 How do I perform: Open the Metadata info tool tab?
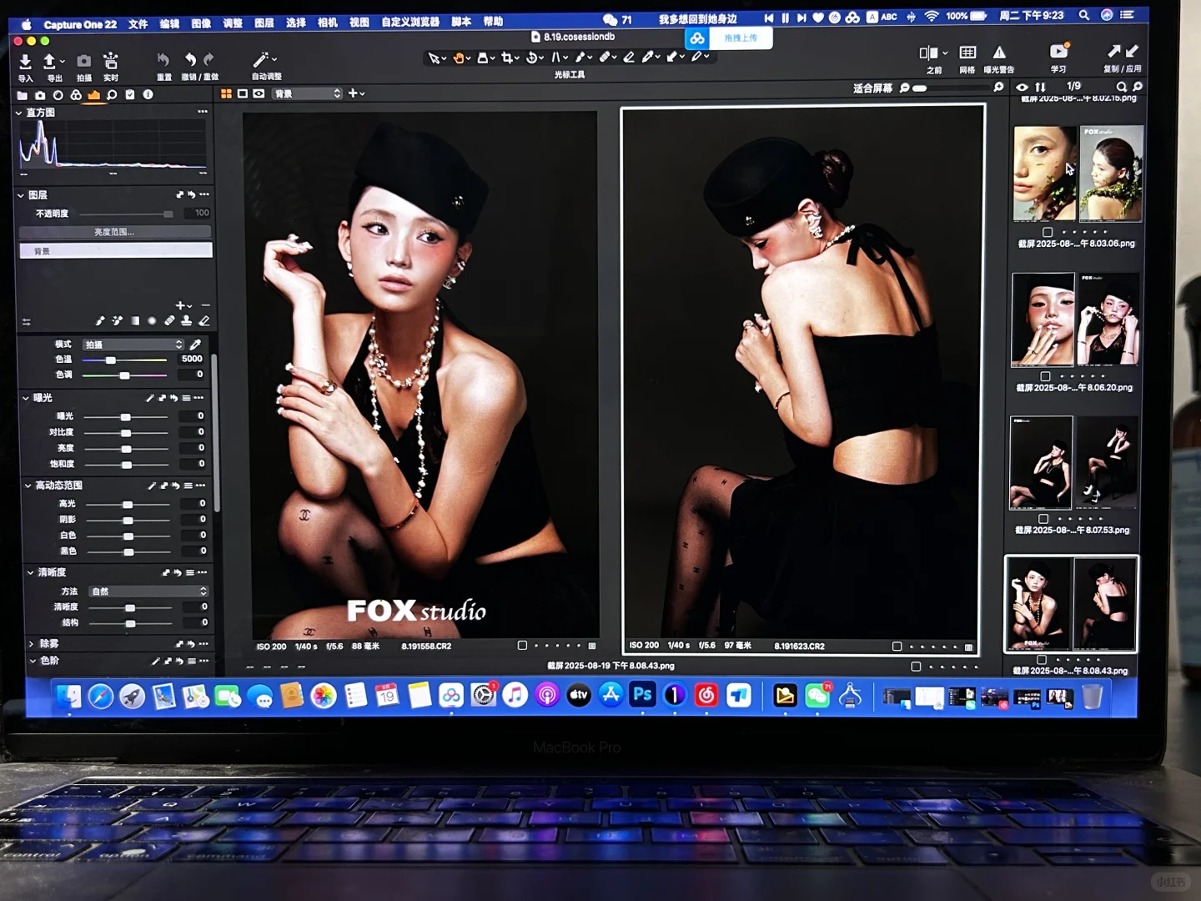pyautogui.click(x=148, y=95)
